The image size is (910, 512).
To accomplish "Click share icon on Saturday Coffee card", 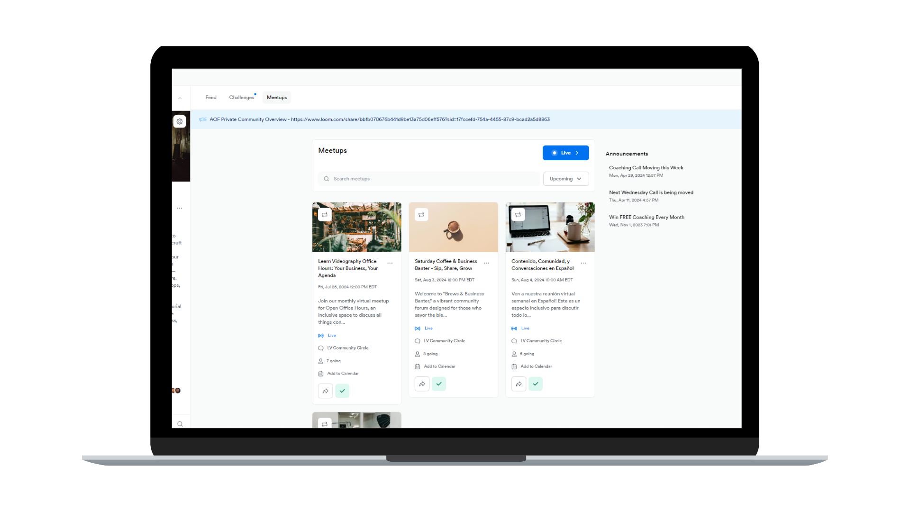I will 422,384.
